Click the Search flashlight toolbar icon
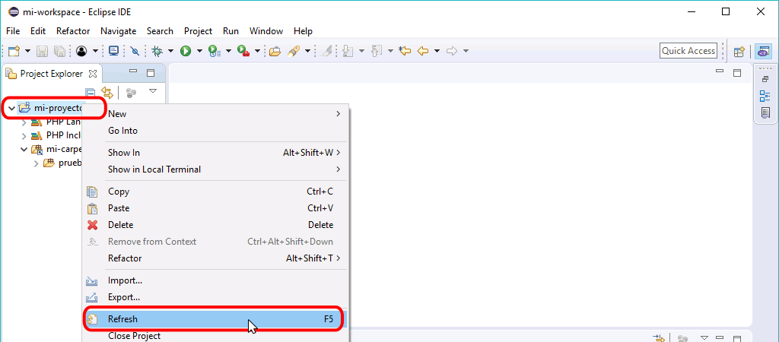 coord(293,51)
